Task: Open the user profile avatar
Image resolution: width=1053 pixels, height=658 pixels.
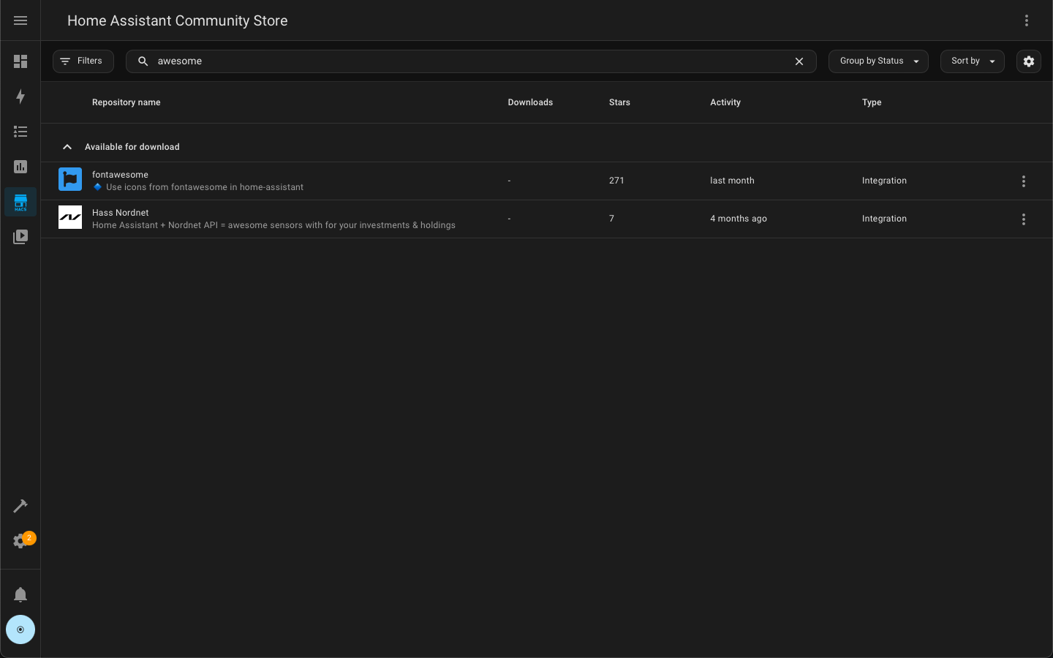Action: pos(20,629)
